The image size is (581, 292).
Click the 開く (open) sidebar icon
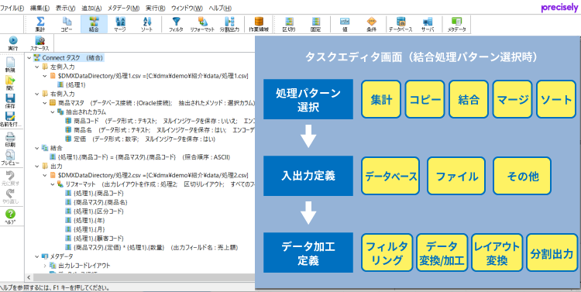(x=10, y=84)
